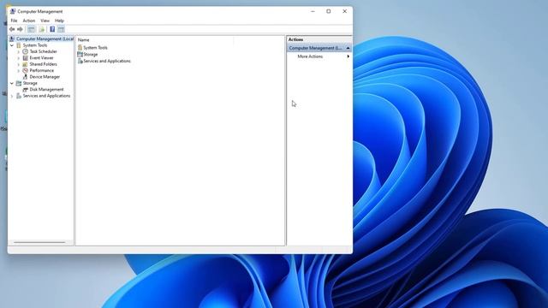Collapse the Storage tree node
Viewport: 548px width, 308px height.
[x=12, y=83]
